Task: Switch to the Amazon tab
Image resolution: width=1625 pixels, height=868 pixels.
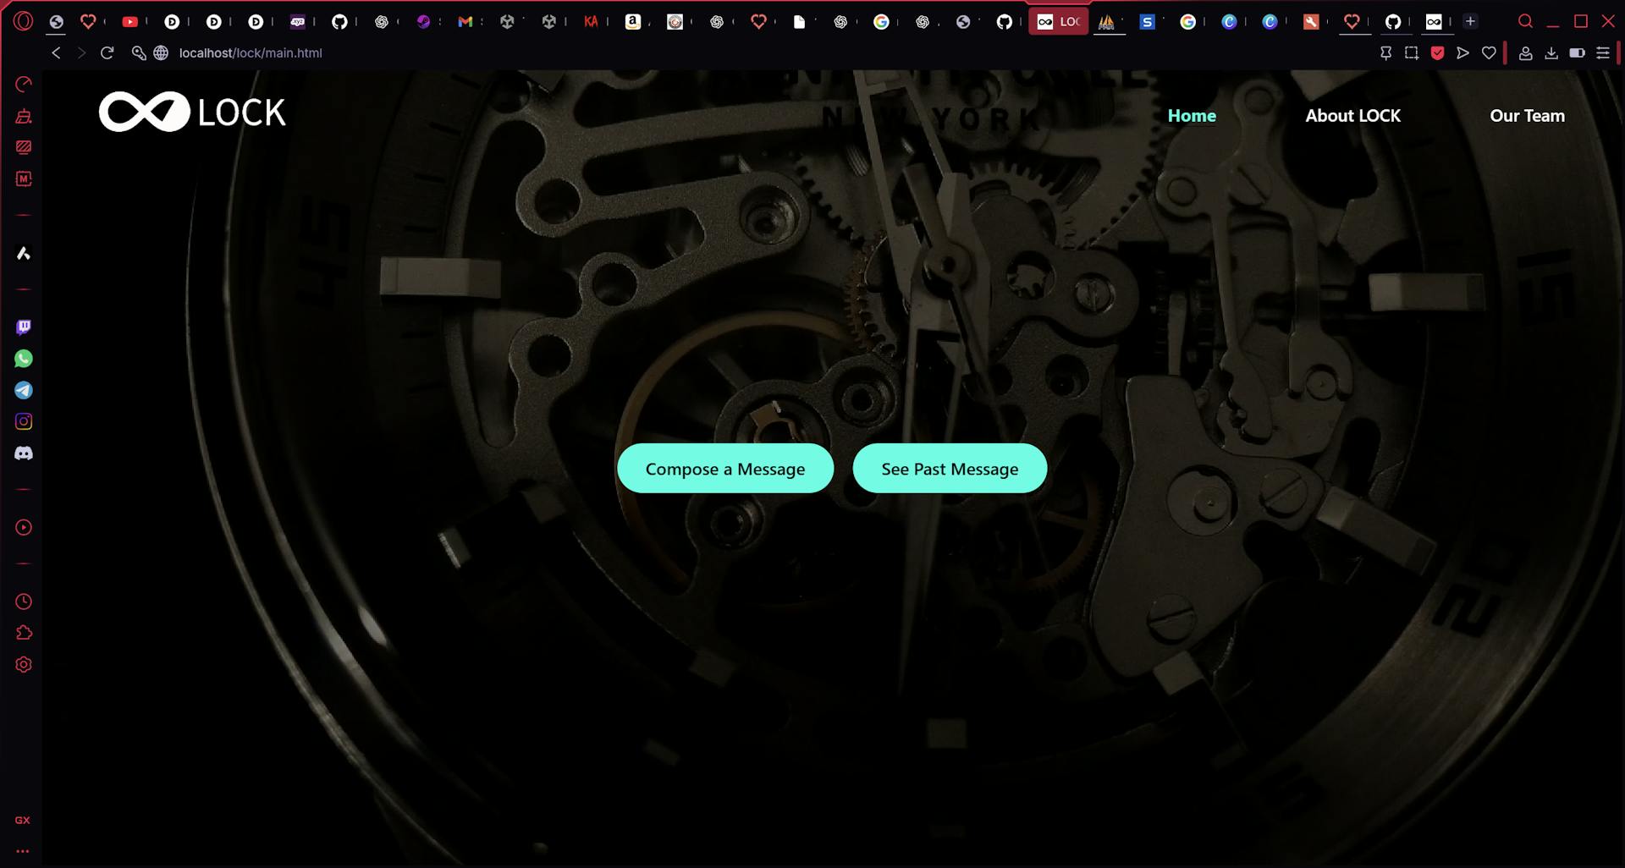Action: tap(632, 21)
